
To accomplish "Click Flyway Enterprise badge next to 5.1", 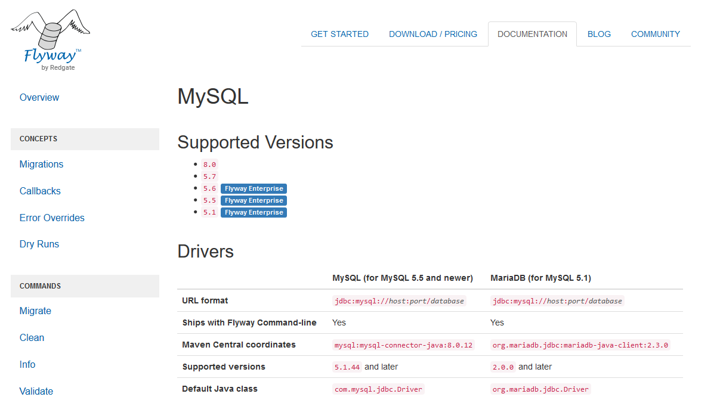I will coord(254,212).
